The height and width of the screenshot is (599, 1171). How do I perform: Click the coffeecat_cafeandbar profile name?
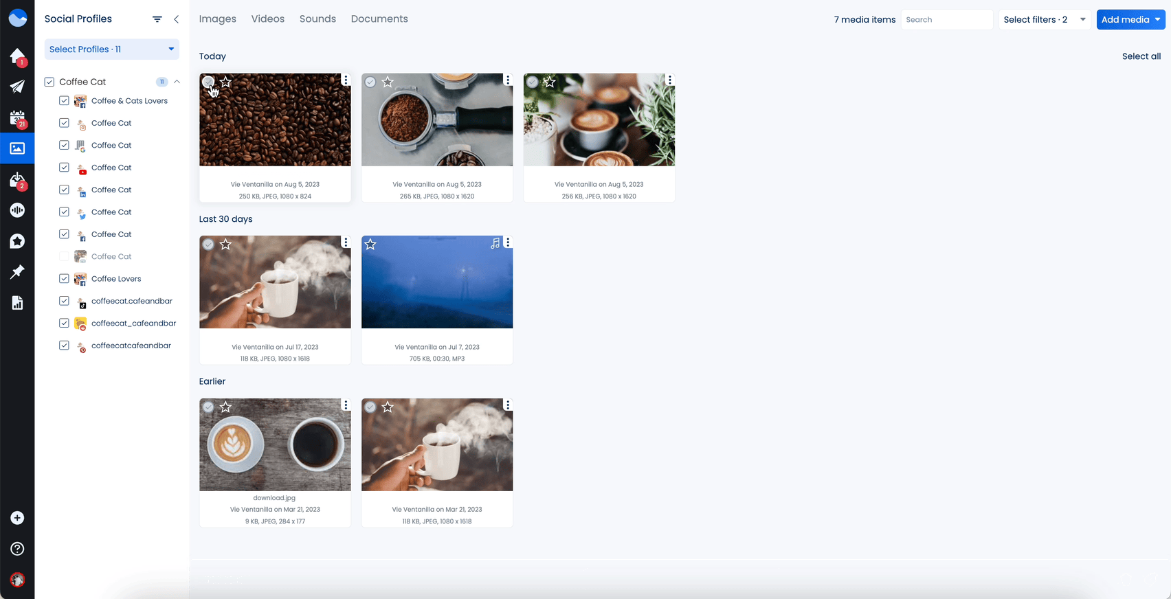coord(134,323)
